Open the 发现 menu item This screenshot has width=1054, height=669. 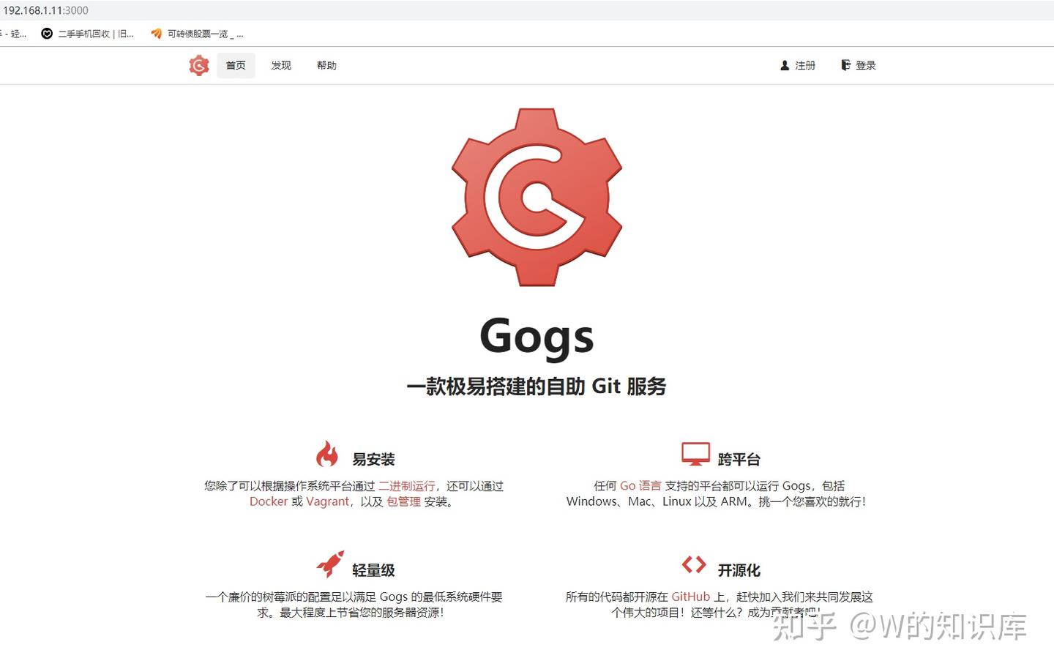pos(280,65)
